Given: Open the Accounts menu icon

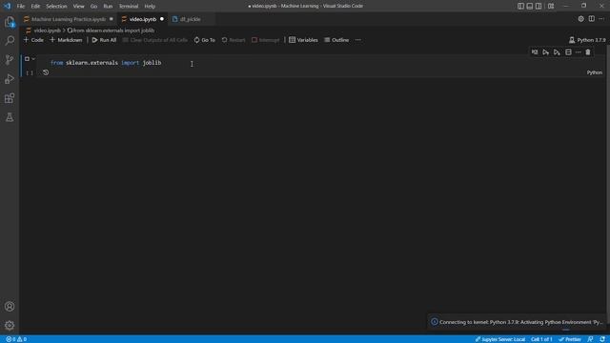Looking at the screenshot, I should click(10, 307).
